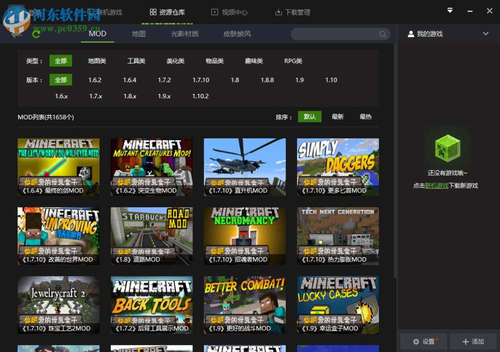Open 改善的世界MOD thumbnail
500x352 pixels.
(x=58, y=236)
